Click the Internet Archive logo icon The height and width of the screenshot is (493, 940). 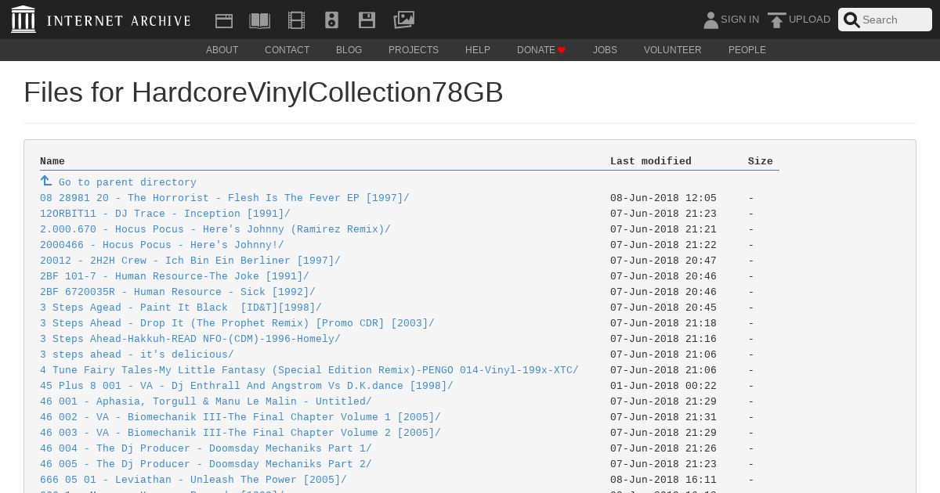pos(23,20)
